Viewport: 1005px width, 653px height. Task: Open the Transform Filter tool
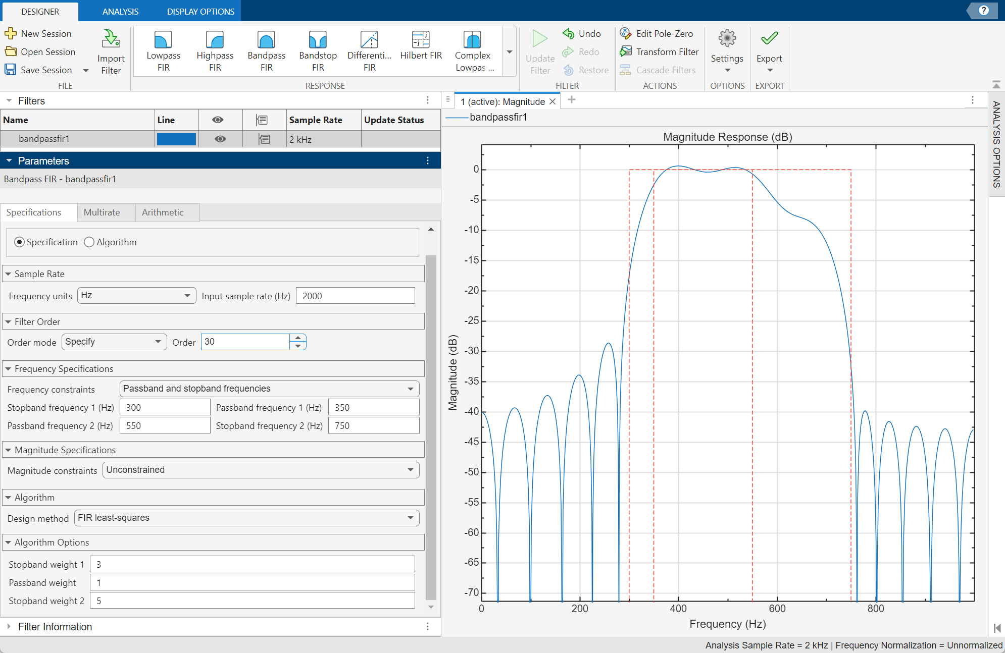pos(660,51)
